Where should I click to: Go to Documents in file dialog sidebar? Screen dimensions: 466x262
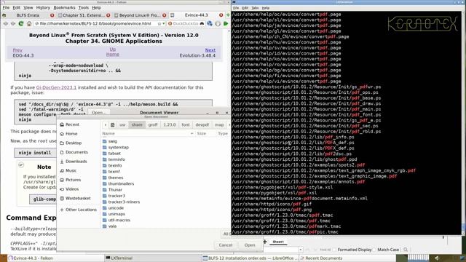click(76, 152)
